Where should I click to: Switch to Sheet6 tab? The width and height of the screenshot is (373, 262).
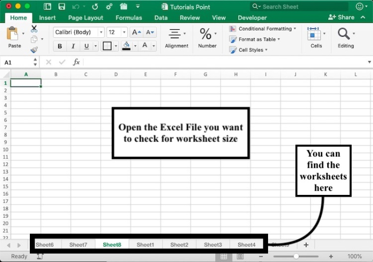pos(44,244)
